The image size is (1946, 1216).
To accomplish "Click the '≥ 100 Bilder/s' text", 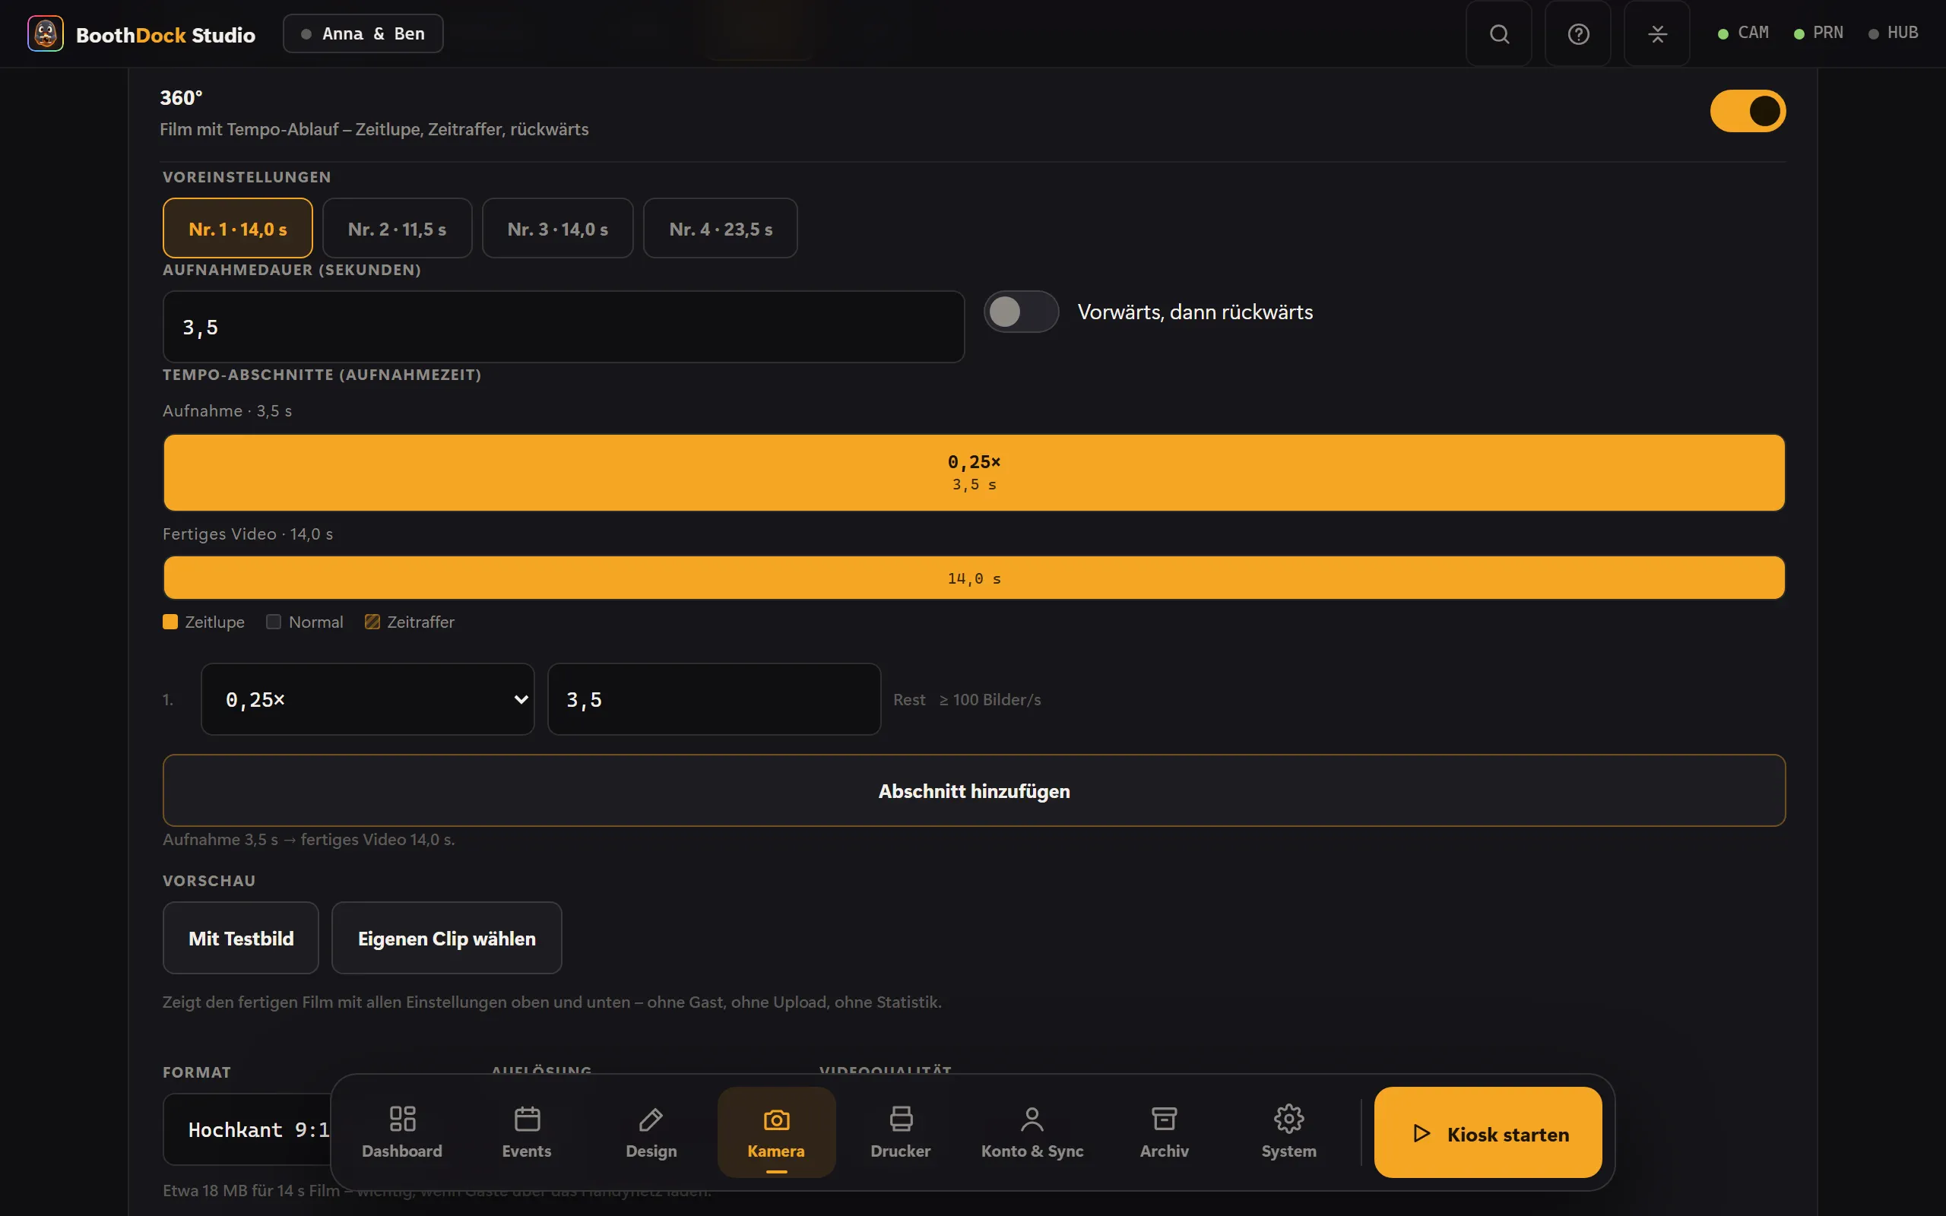I will click(990, 700).
